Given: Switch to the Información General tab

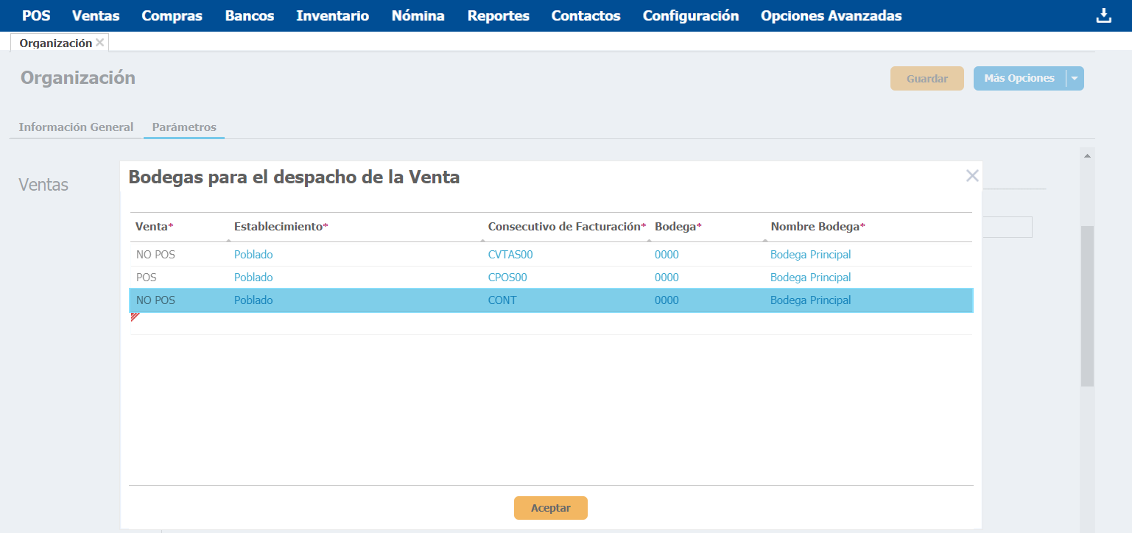Looking at the screenshot, I should click(76, 127).
